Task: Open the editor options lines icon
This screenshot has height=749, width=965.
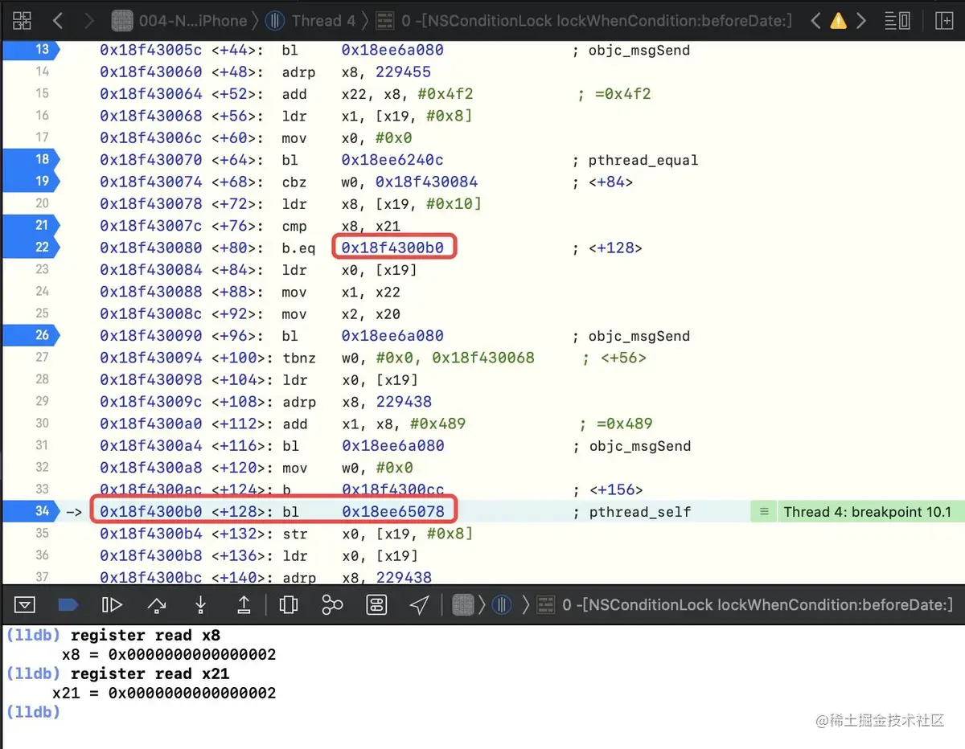Action: pyautogui.click(x=897, y=21)
